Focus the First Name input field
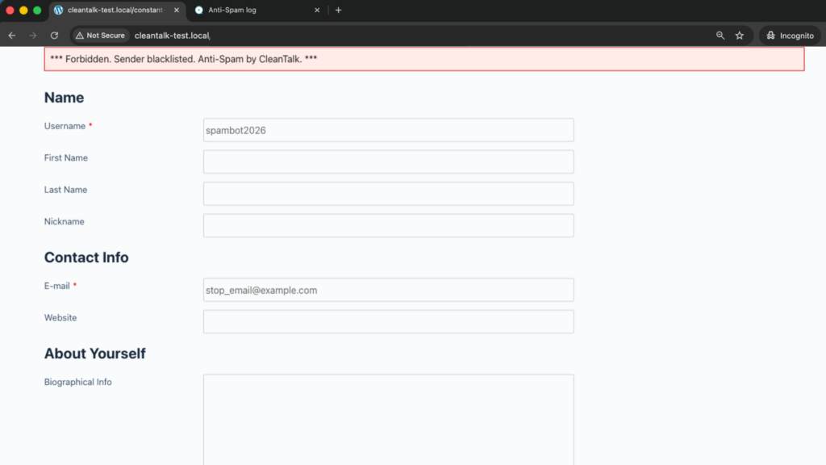Image resolution: width=826 pixels, height=465 pixels. coord(388,161)
